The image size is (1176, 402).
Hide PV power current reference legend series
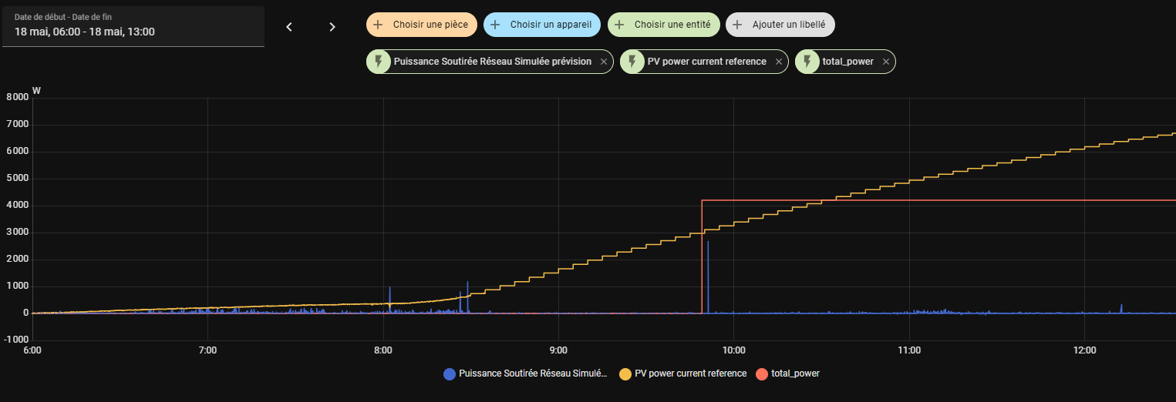tap(689, 374)
